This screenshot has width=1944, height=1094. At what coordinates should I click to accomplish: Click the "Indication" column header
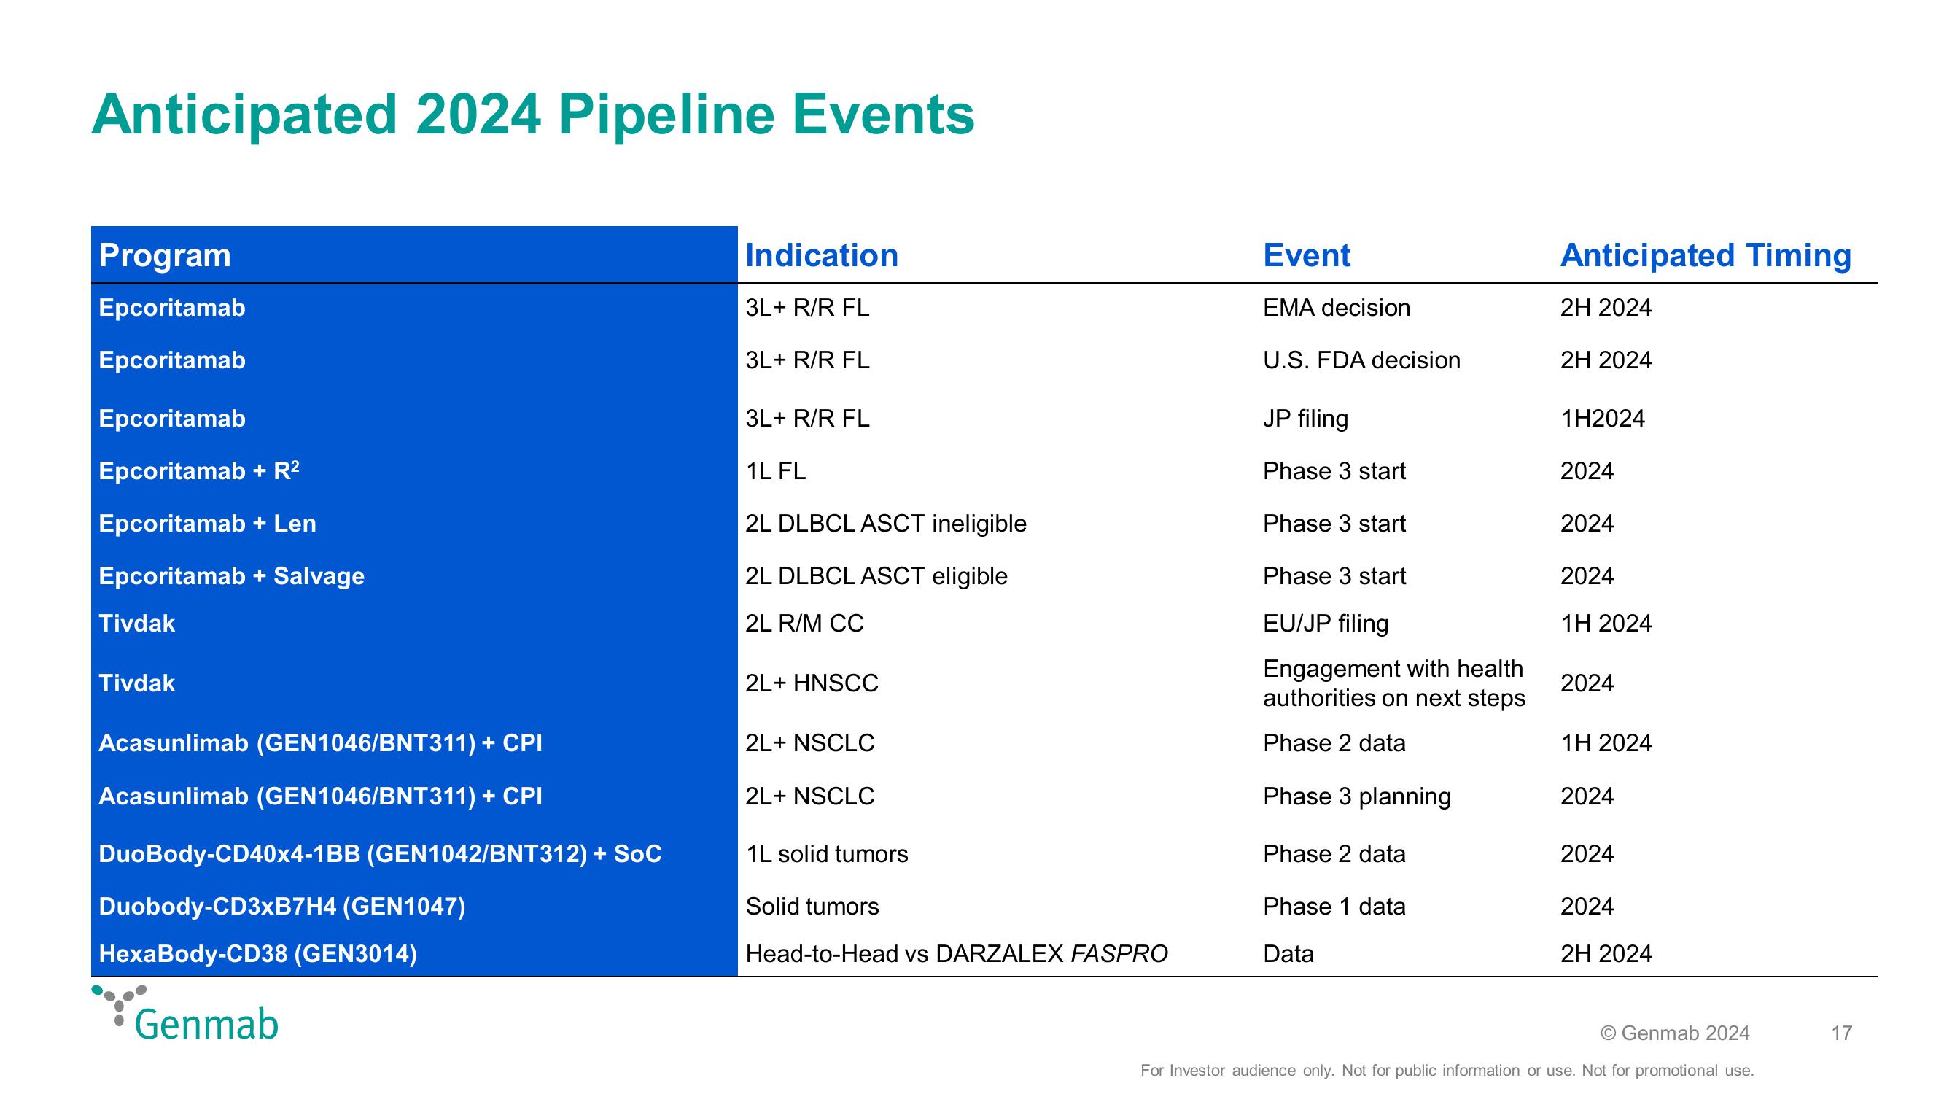pyautogui.click(x=822, y=255)
